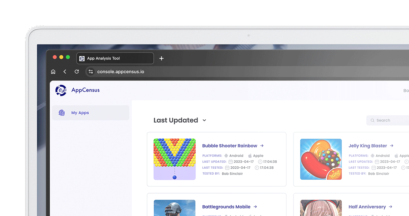Click Apple icon on Bubble Shooter Rainbow card

(x=250, y=156)
